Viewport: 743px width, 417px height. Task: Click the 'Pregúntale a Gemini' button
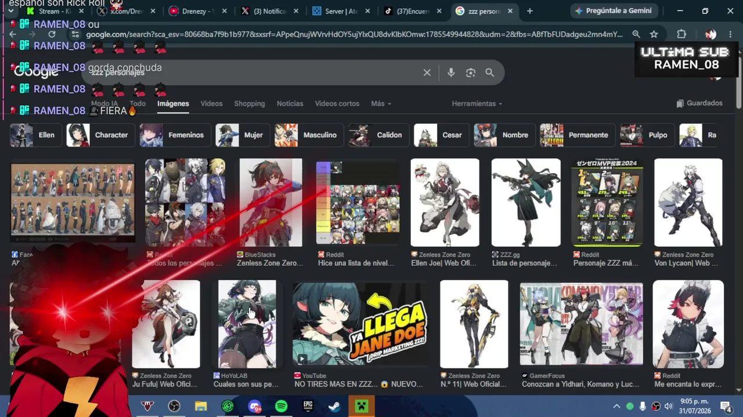click(x=613, y=11)
